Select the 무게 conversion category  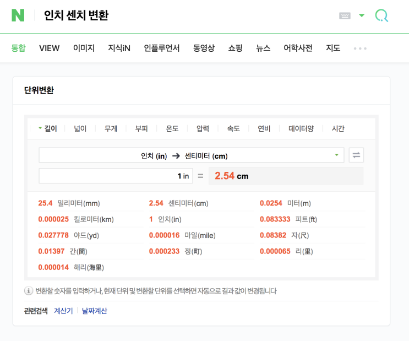tap(111, 128)
